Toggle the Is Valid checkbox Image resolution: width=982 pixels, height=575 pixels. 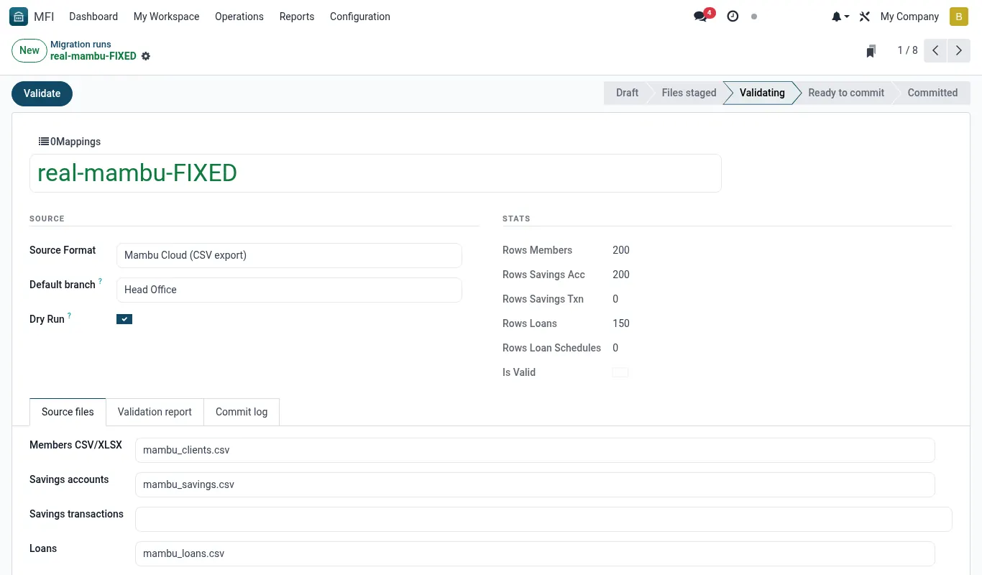pos(620,372)
